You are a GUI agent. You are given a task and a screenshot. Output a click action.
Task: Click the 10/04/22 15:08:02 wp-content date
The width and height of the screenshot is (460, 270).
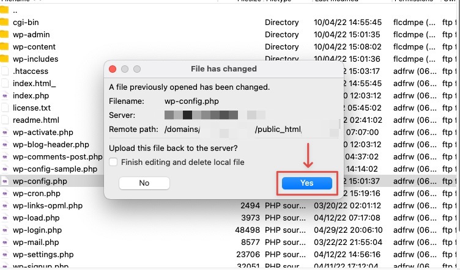tap(347, 47)
